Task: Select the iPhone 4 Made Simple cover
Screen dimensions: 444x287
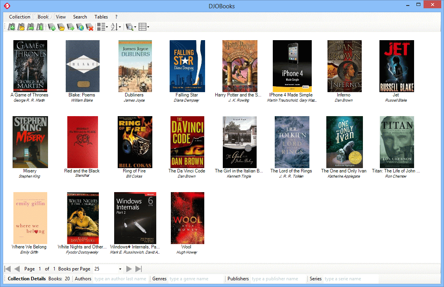Action: coord(292,66)
